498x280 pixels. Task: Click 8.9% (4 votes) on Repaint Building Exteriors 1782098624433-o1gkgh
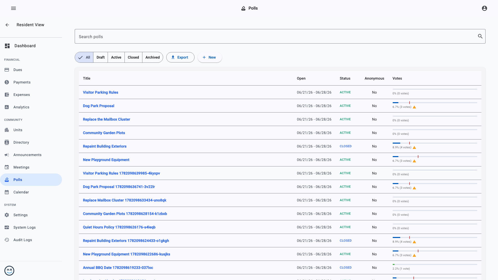tap(402, 242)
